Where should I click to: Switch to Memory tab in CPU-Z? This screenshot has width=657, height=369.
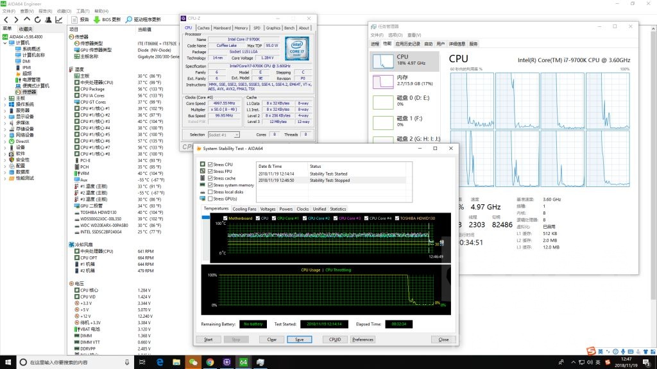[241, 28]
